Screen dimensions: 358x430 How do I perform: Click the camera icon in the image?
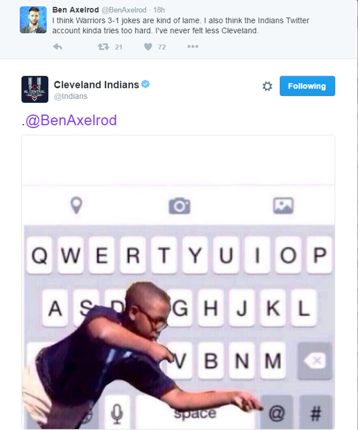[x=179, y=205]
